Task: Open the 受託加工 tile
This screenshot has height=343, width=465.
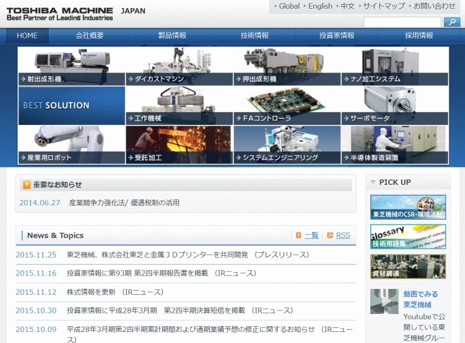Action: tap(179, 145)
